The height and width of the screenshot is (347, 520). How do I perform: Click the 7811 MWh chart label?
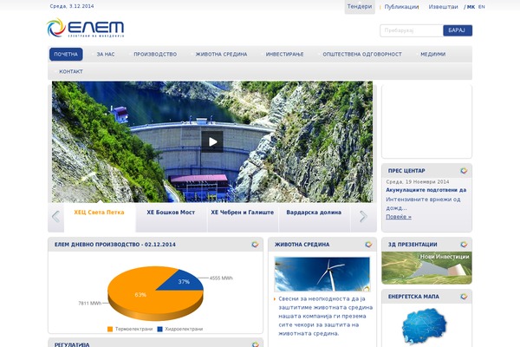click(89, 303)
